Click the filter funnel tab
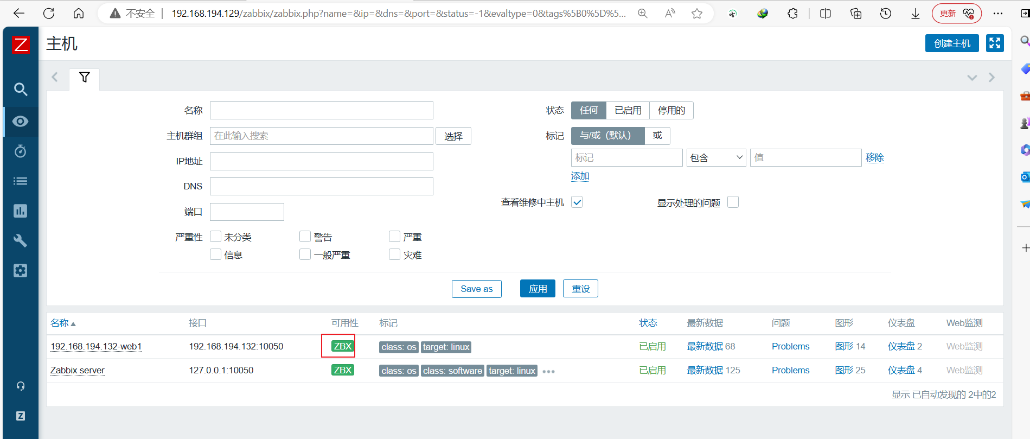 click(85, 78)
